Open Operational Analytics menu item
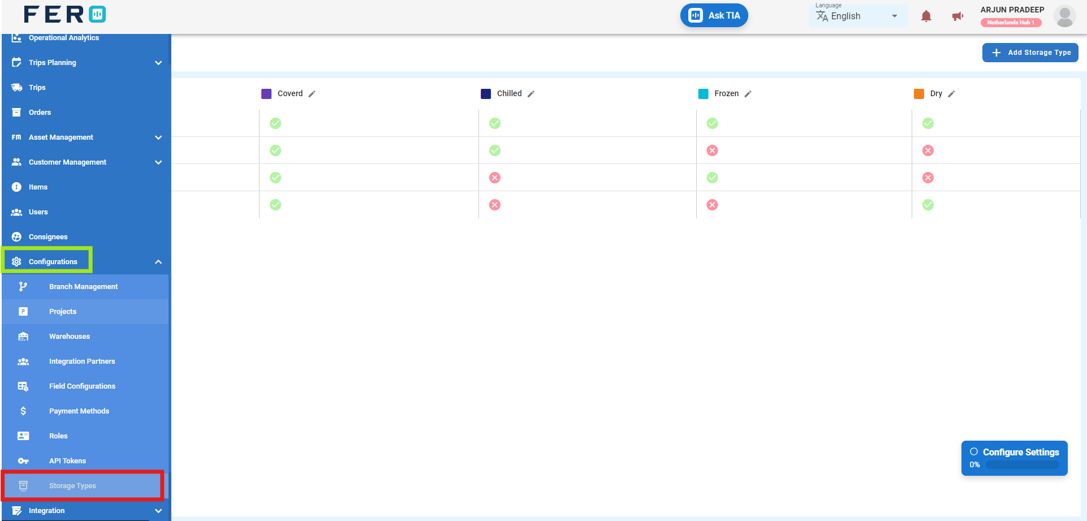Screen dimensions: 1087x521 click(x=85, y=38)
